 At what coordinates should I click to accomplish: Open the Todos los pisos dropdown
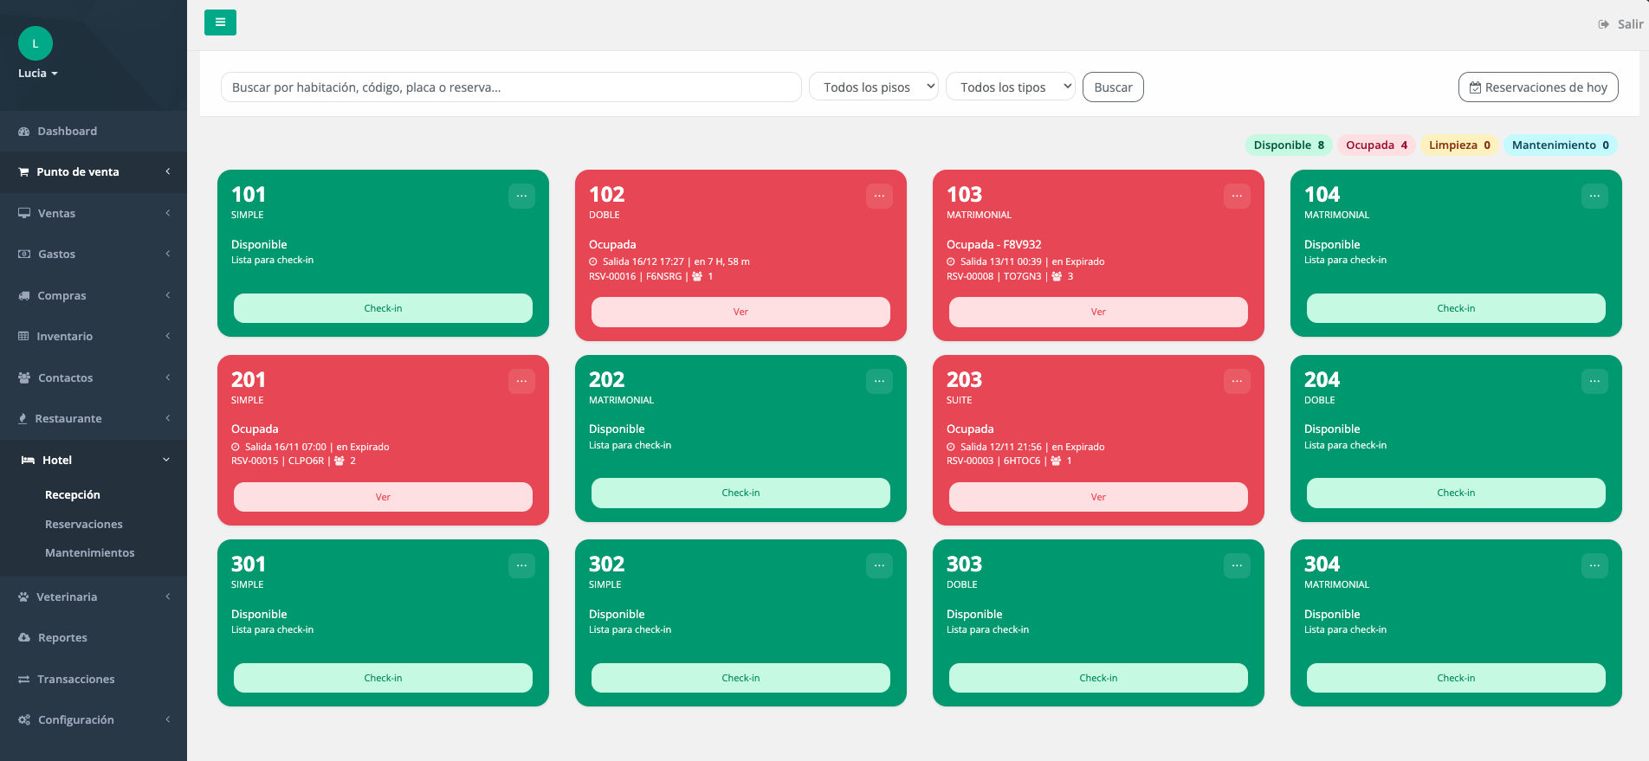click(874, 87)
